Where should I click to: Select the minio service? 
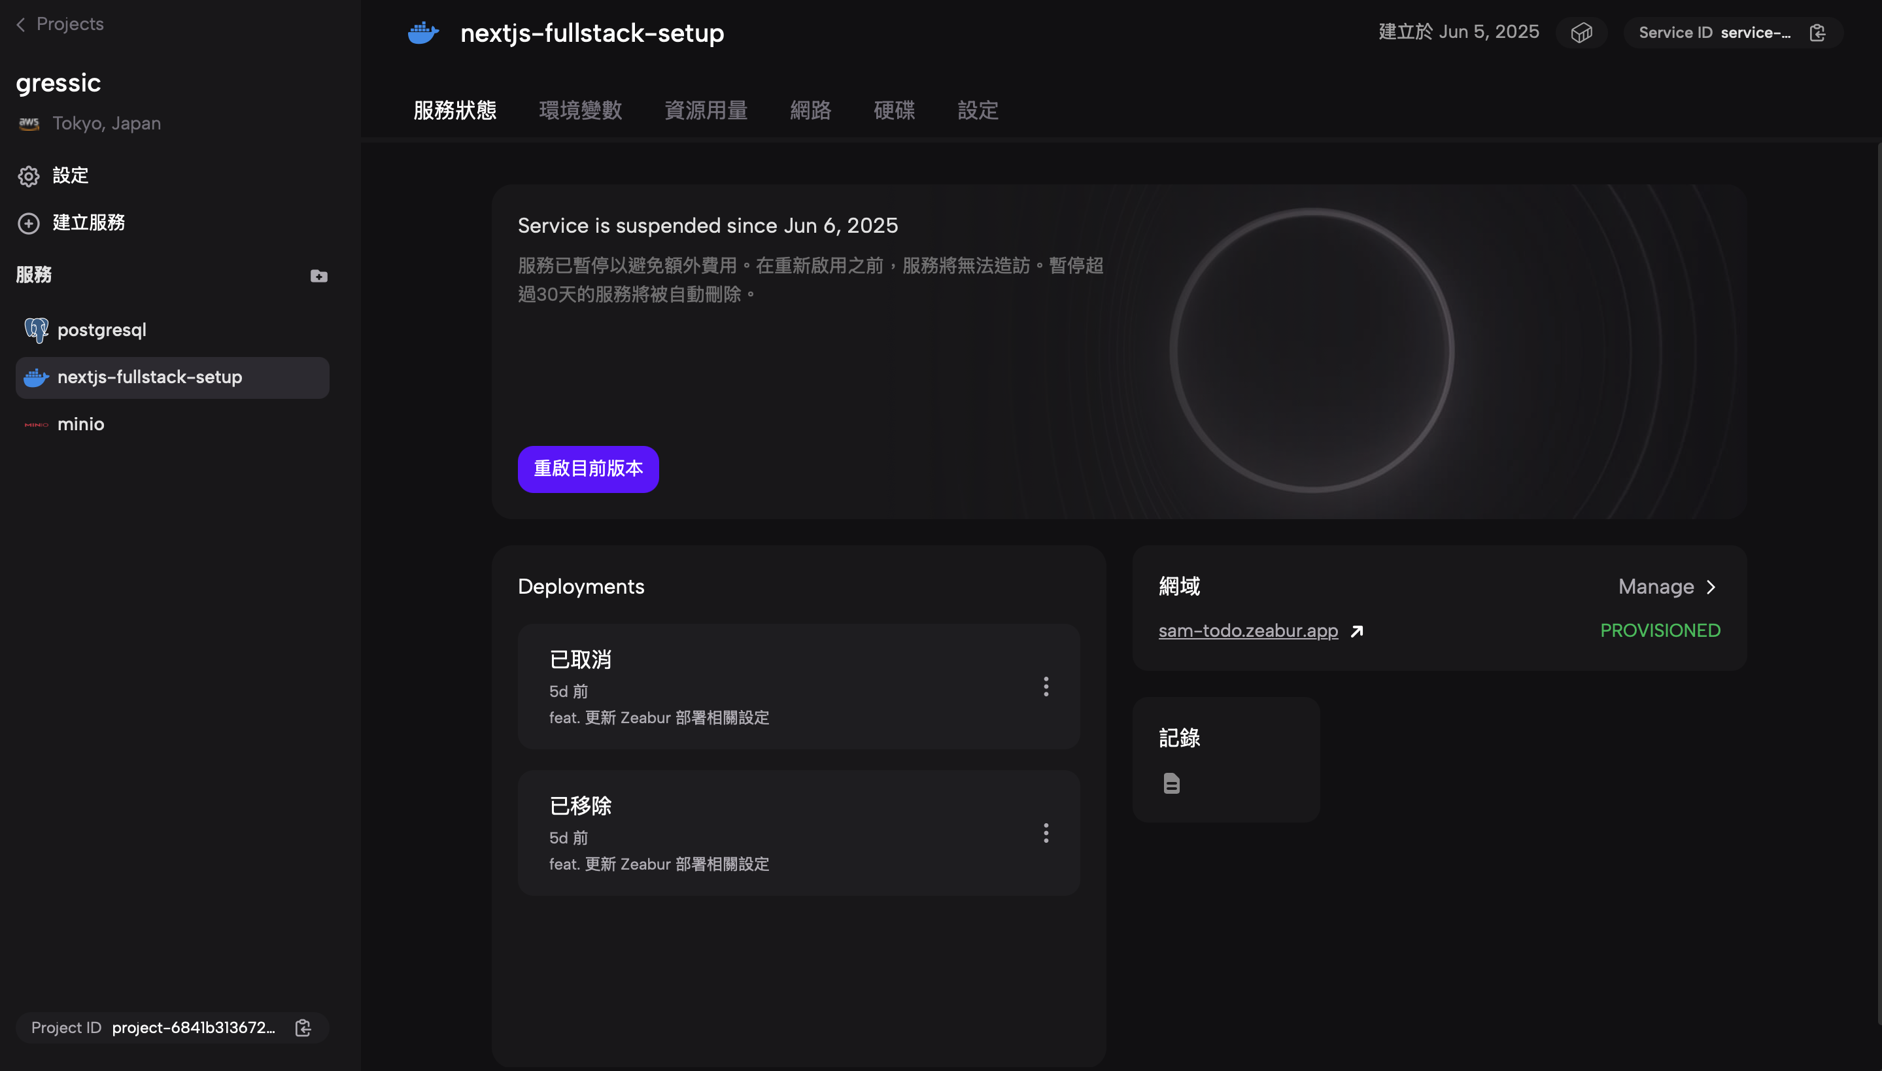coord(81,424)
